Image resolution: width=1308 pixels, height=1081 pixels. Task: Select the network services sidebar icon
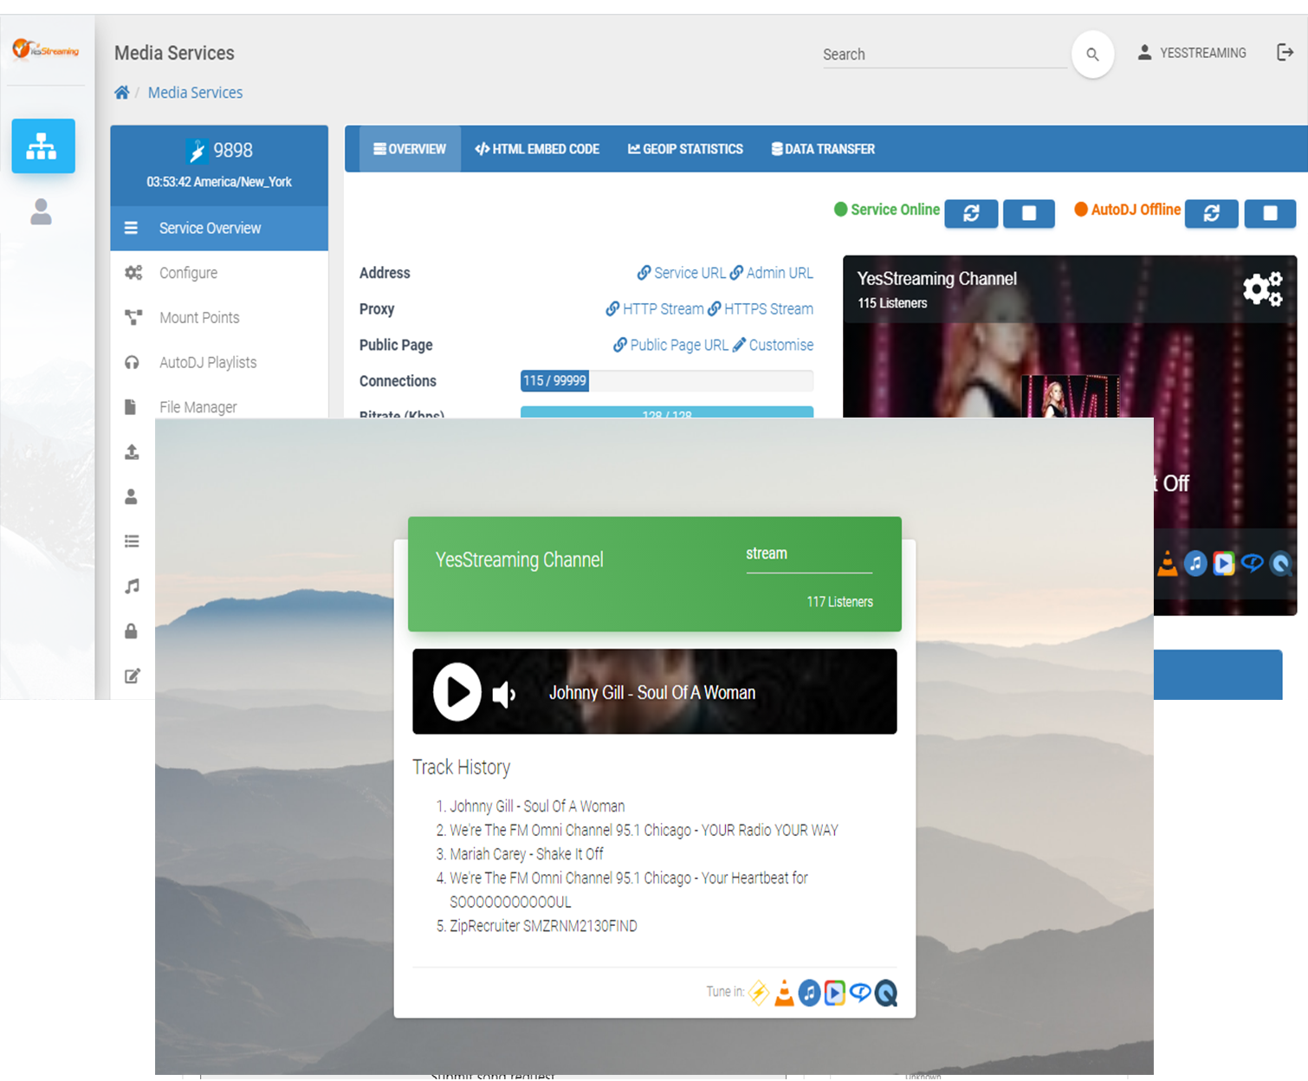(42, 146)
